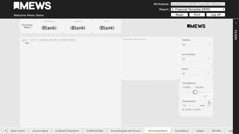Select the Accounting Report tab
This screenshot has height=134, width=239.
[x=158, y=131]
